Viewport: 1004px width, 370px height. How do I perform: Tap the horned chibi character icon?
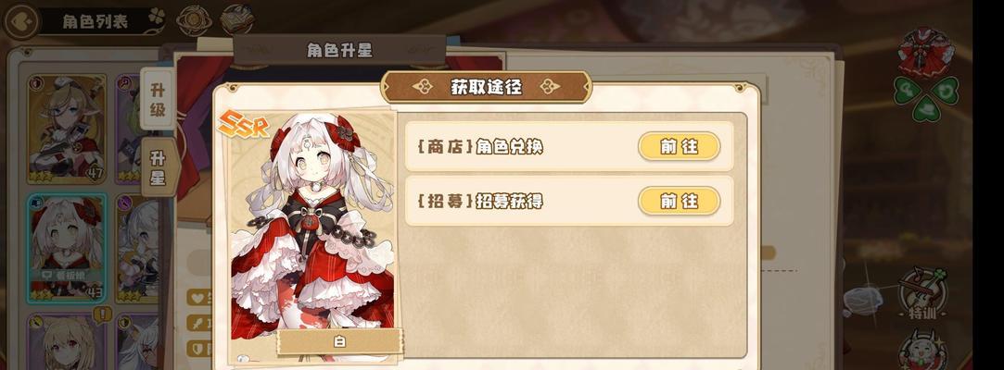click(922, 351)
